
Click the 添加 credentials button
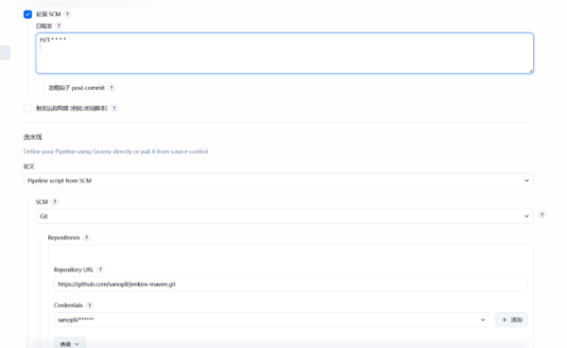pyautogui.click(x=511, y=320)
